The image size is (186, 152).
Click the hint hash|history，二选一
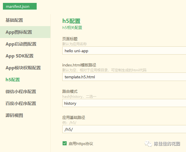79,97
